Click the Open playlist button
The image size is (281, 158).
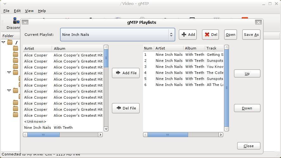click(x=231, y=35)
